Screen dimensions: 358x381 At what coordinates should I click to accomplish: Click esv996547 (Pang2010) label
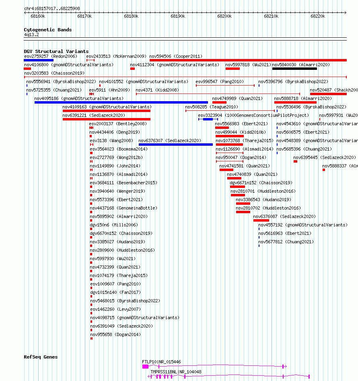220,81
